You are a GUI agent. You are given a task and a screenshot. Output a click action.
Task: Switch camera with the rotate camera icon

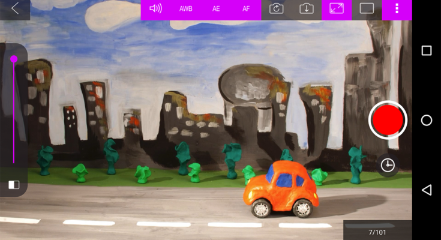click(x=276, y=9)
